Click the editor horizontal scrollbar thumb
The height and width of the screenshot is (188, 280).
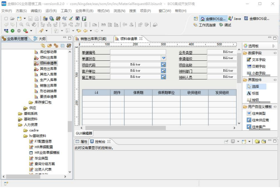[126, 128]
